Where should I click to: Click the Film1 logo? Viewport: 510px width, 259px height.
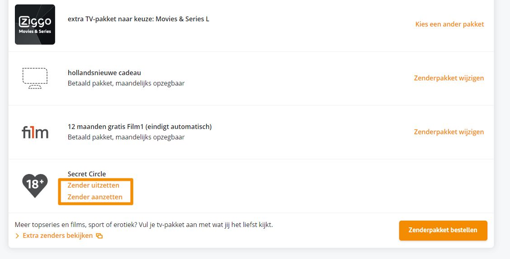pos(35,132)
